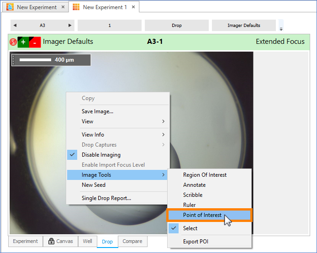Select Point of Interest tool
Screen dimensions: 317x253
tap(210, 215)
